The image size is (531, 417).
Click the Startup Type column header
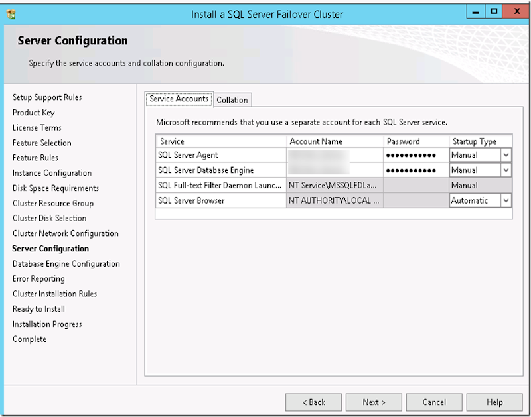click(481, 141)
